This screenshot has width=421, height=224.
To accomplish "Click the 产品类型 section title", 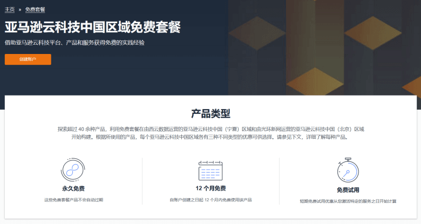I will coord(210,113).
